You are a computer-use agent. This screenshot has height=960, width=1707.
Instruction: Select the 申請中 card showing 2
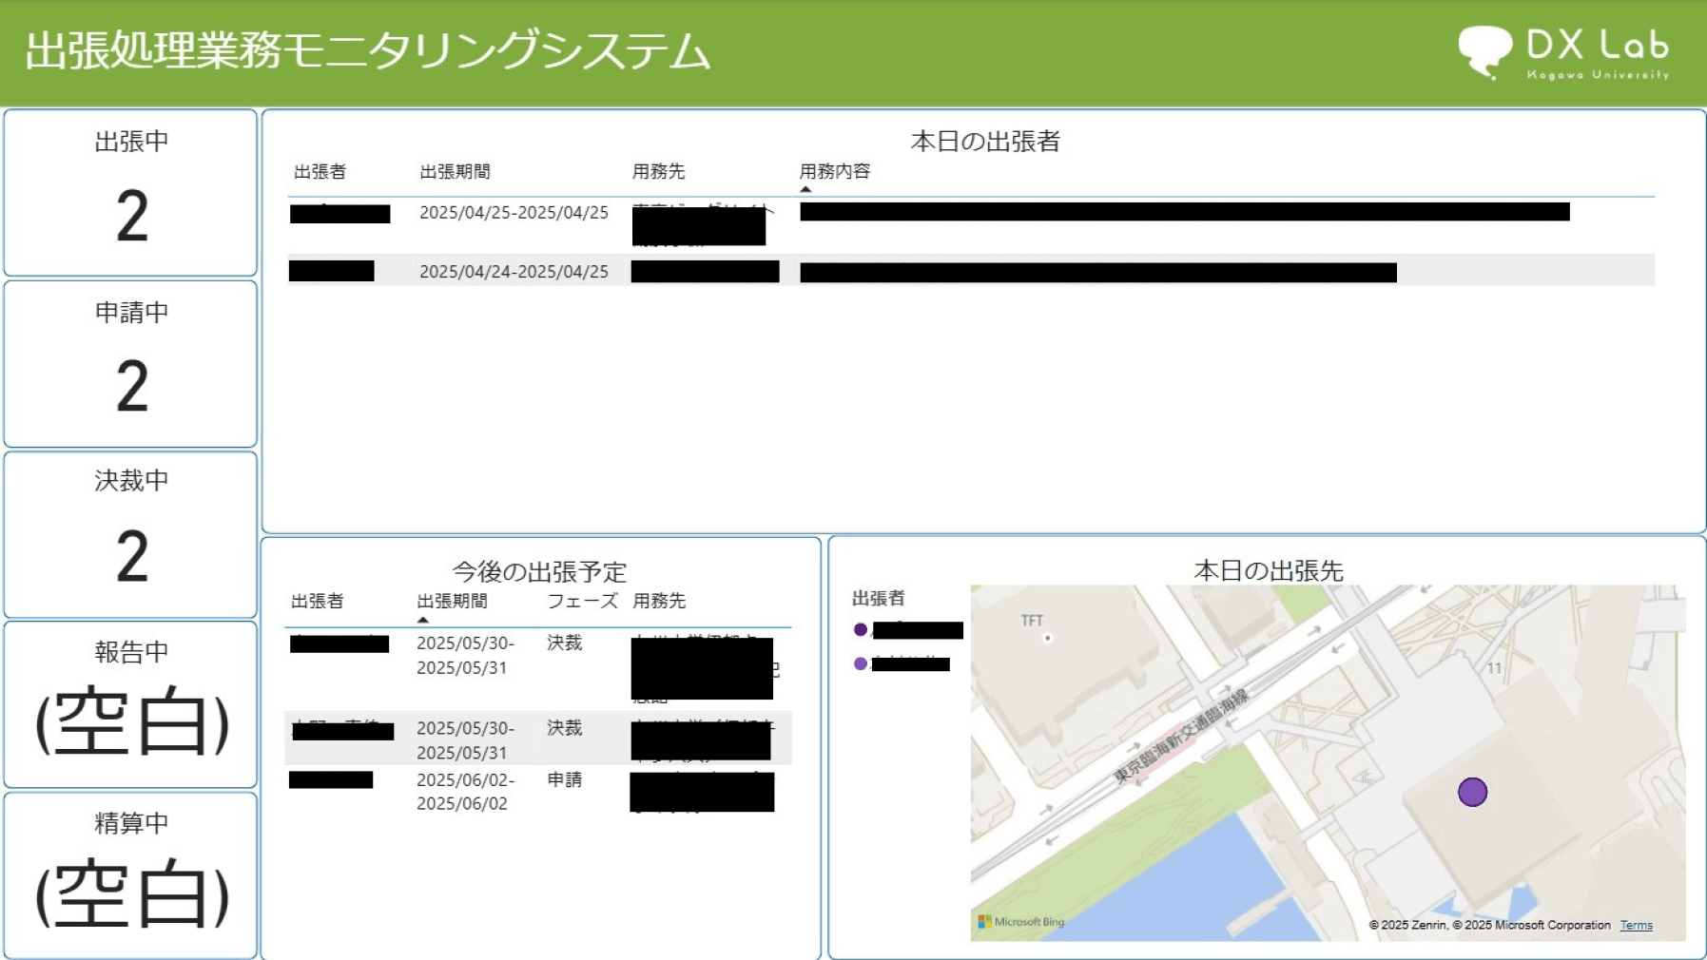pyautogui.click(x=130, y=364)
